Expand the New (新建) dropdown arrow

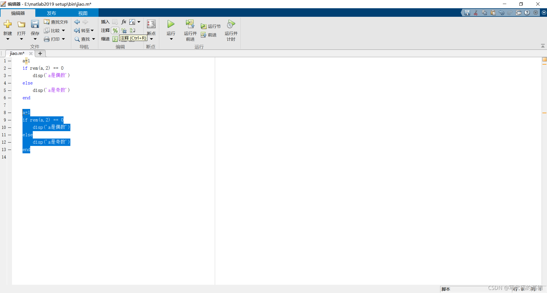tap(8, 39)
